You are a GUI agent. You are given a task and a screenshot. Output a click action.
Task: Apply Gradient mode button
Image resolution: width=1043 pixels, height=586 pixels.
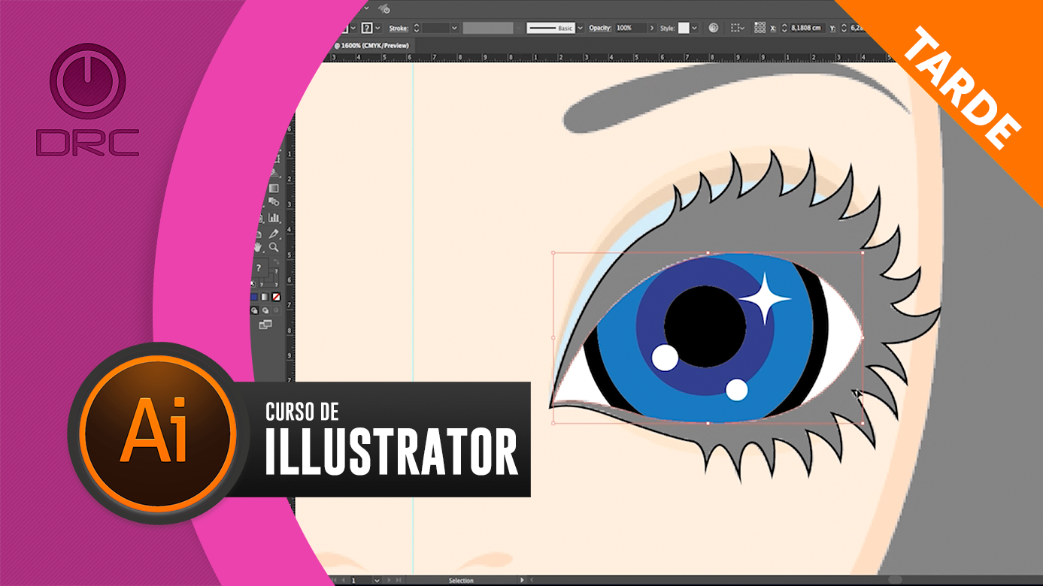[x=265, y=297]
